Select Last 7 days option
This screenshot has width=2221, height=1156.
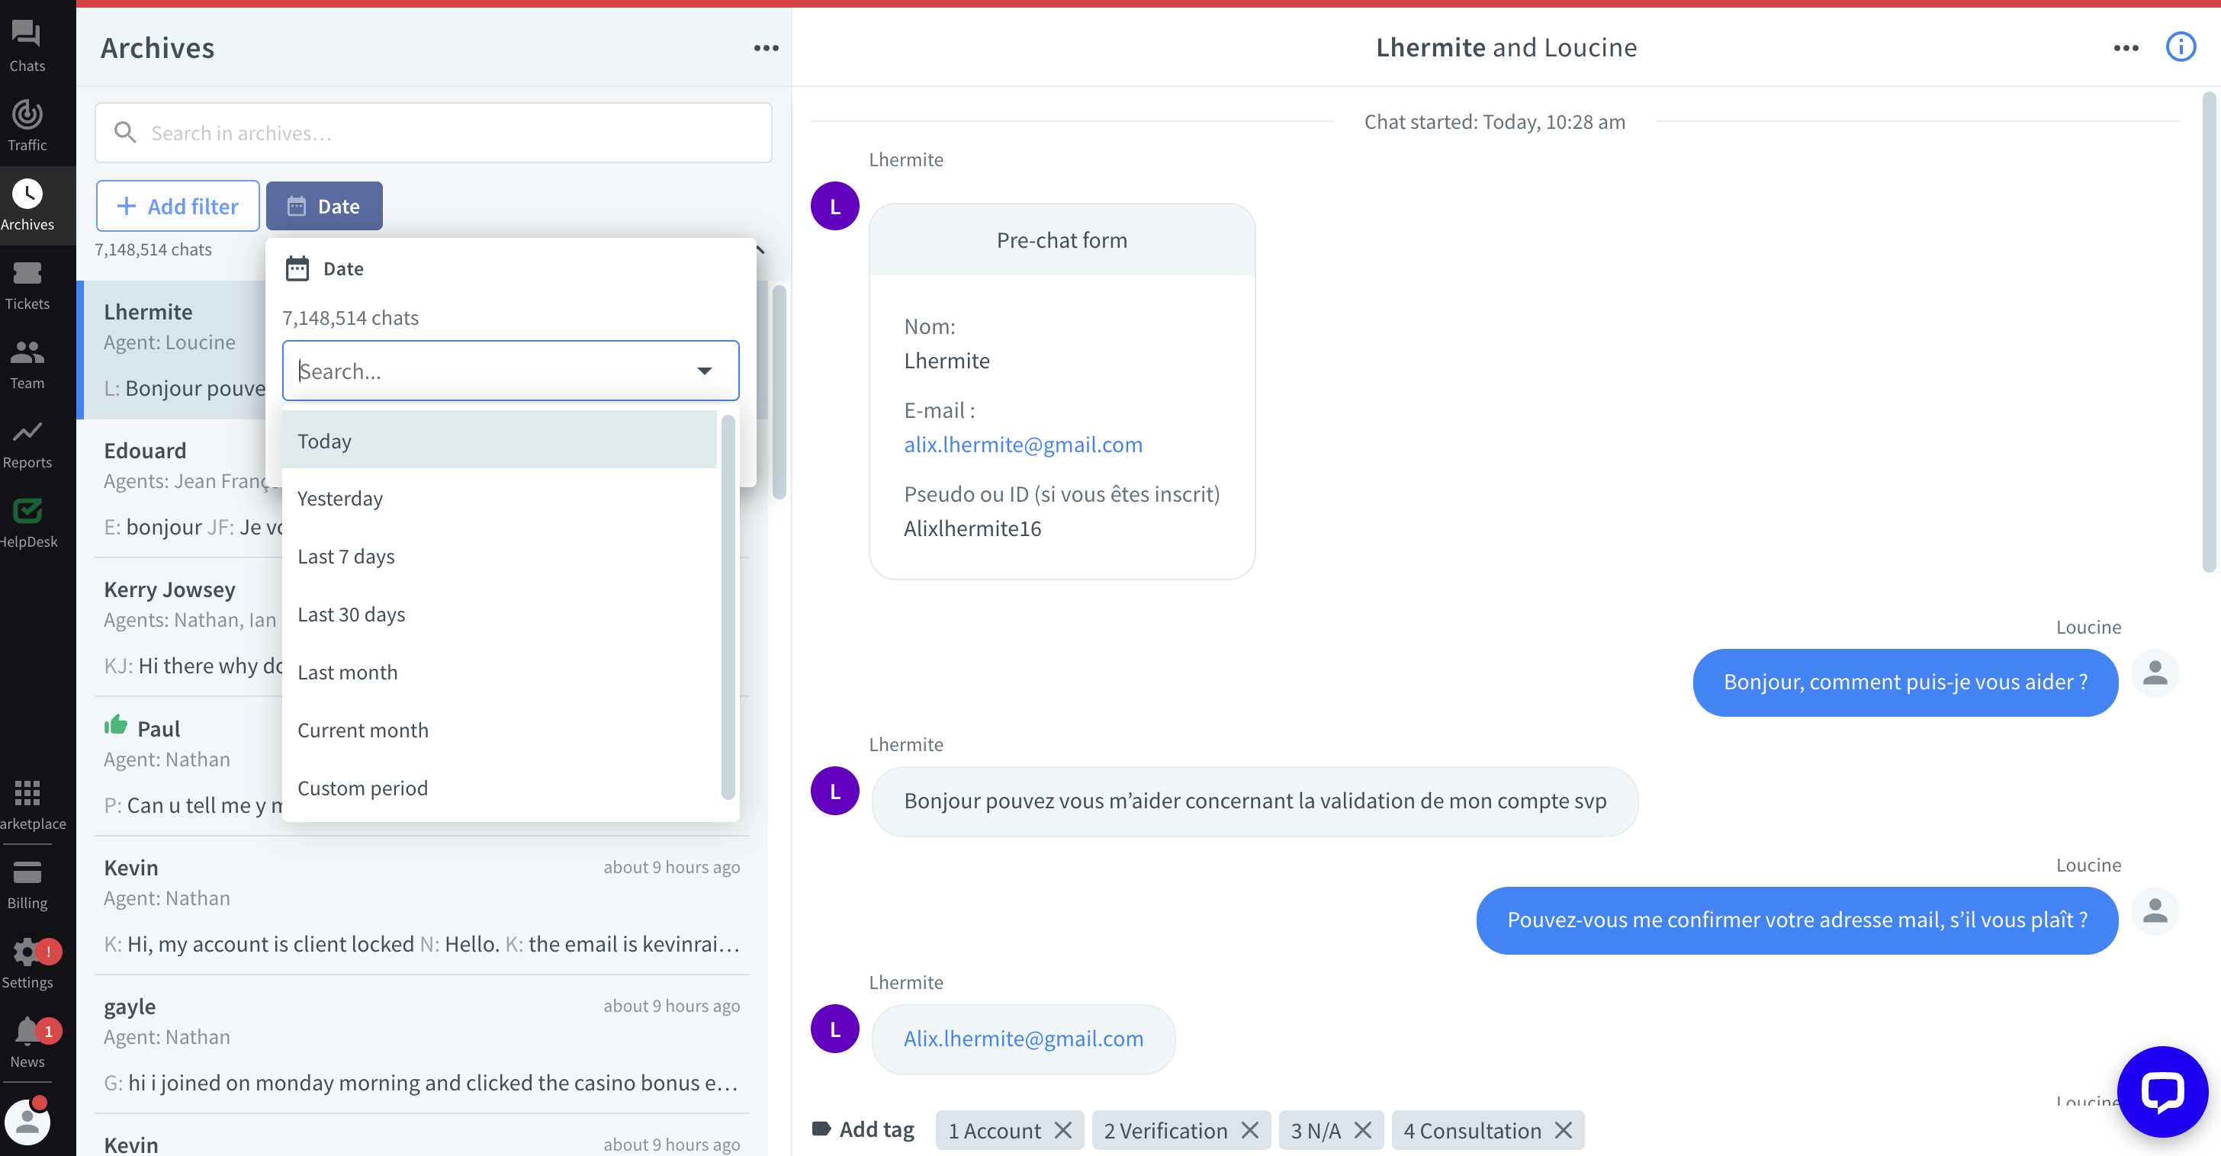(x=500, y=555)
